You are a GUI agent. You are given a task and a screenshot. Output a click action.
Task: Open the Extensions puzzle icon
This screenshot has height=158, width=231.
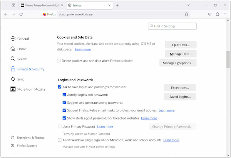click(x=218, y=14)
